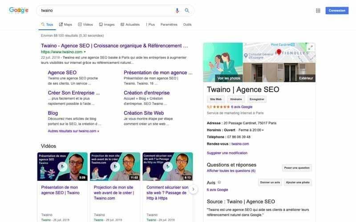This screenshot has height=222, width=356.
Task: Activate voice search microphone icon
Action: coord(177,10)
